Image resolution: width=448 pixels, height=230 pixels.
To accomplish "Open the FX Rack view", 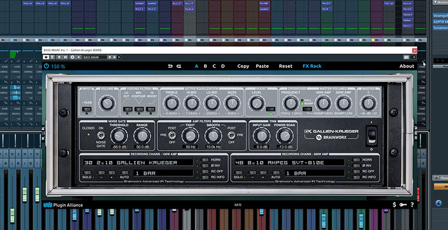I will point(312,66).
